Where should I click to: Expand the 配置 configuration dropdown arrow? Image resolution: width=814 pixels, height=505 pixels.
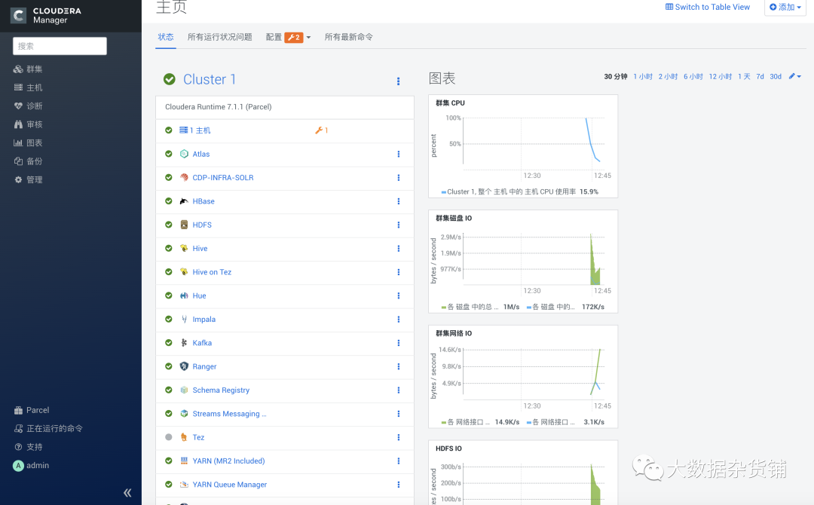[x=308, y=38]
